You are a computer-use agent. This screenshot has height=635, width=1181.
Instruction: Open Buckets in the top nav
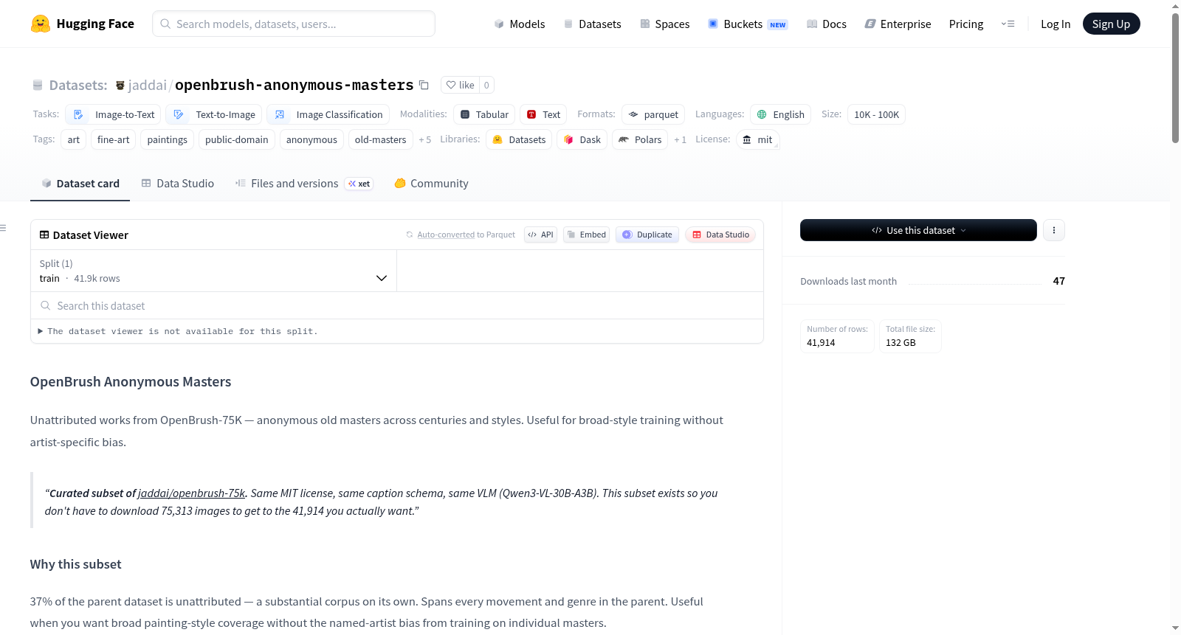point(748,24)
